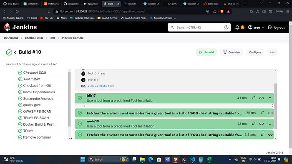This screenshot has height=164, width=292.
Task: Copy link icon of the 2.2 sec step
Action: 270,134
